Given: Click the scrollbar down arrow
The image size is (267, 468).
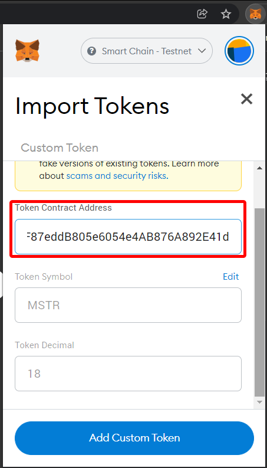Looking at the screenshot, I should [x=259, y=402].
